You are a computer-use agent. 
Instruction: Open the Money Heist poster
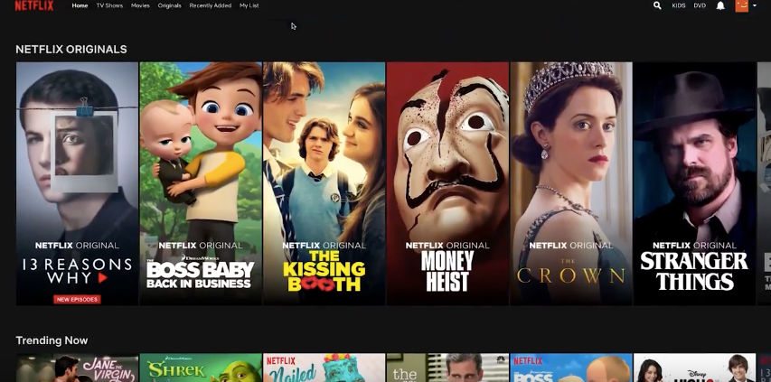pyautogui.click(x=447, y=183)
